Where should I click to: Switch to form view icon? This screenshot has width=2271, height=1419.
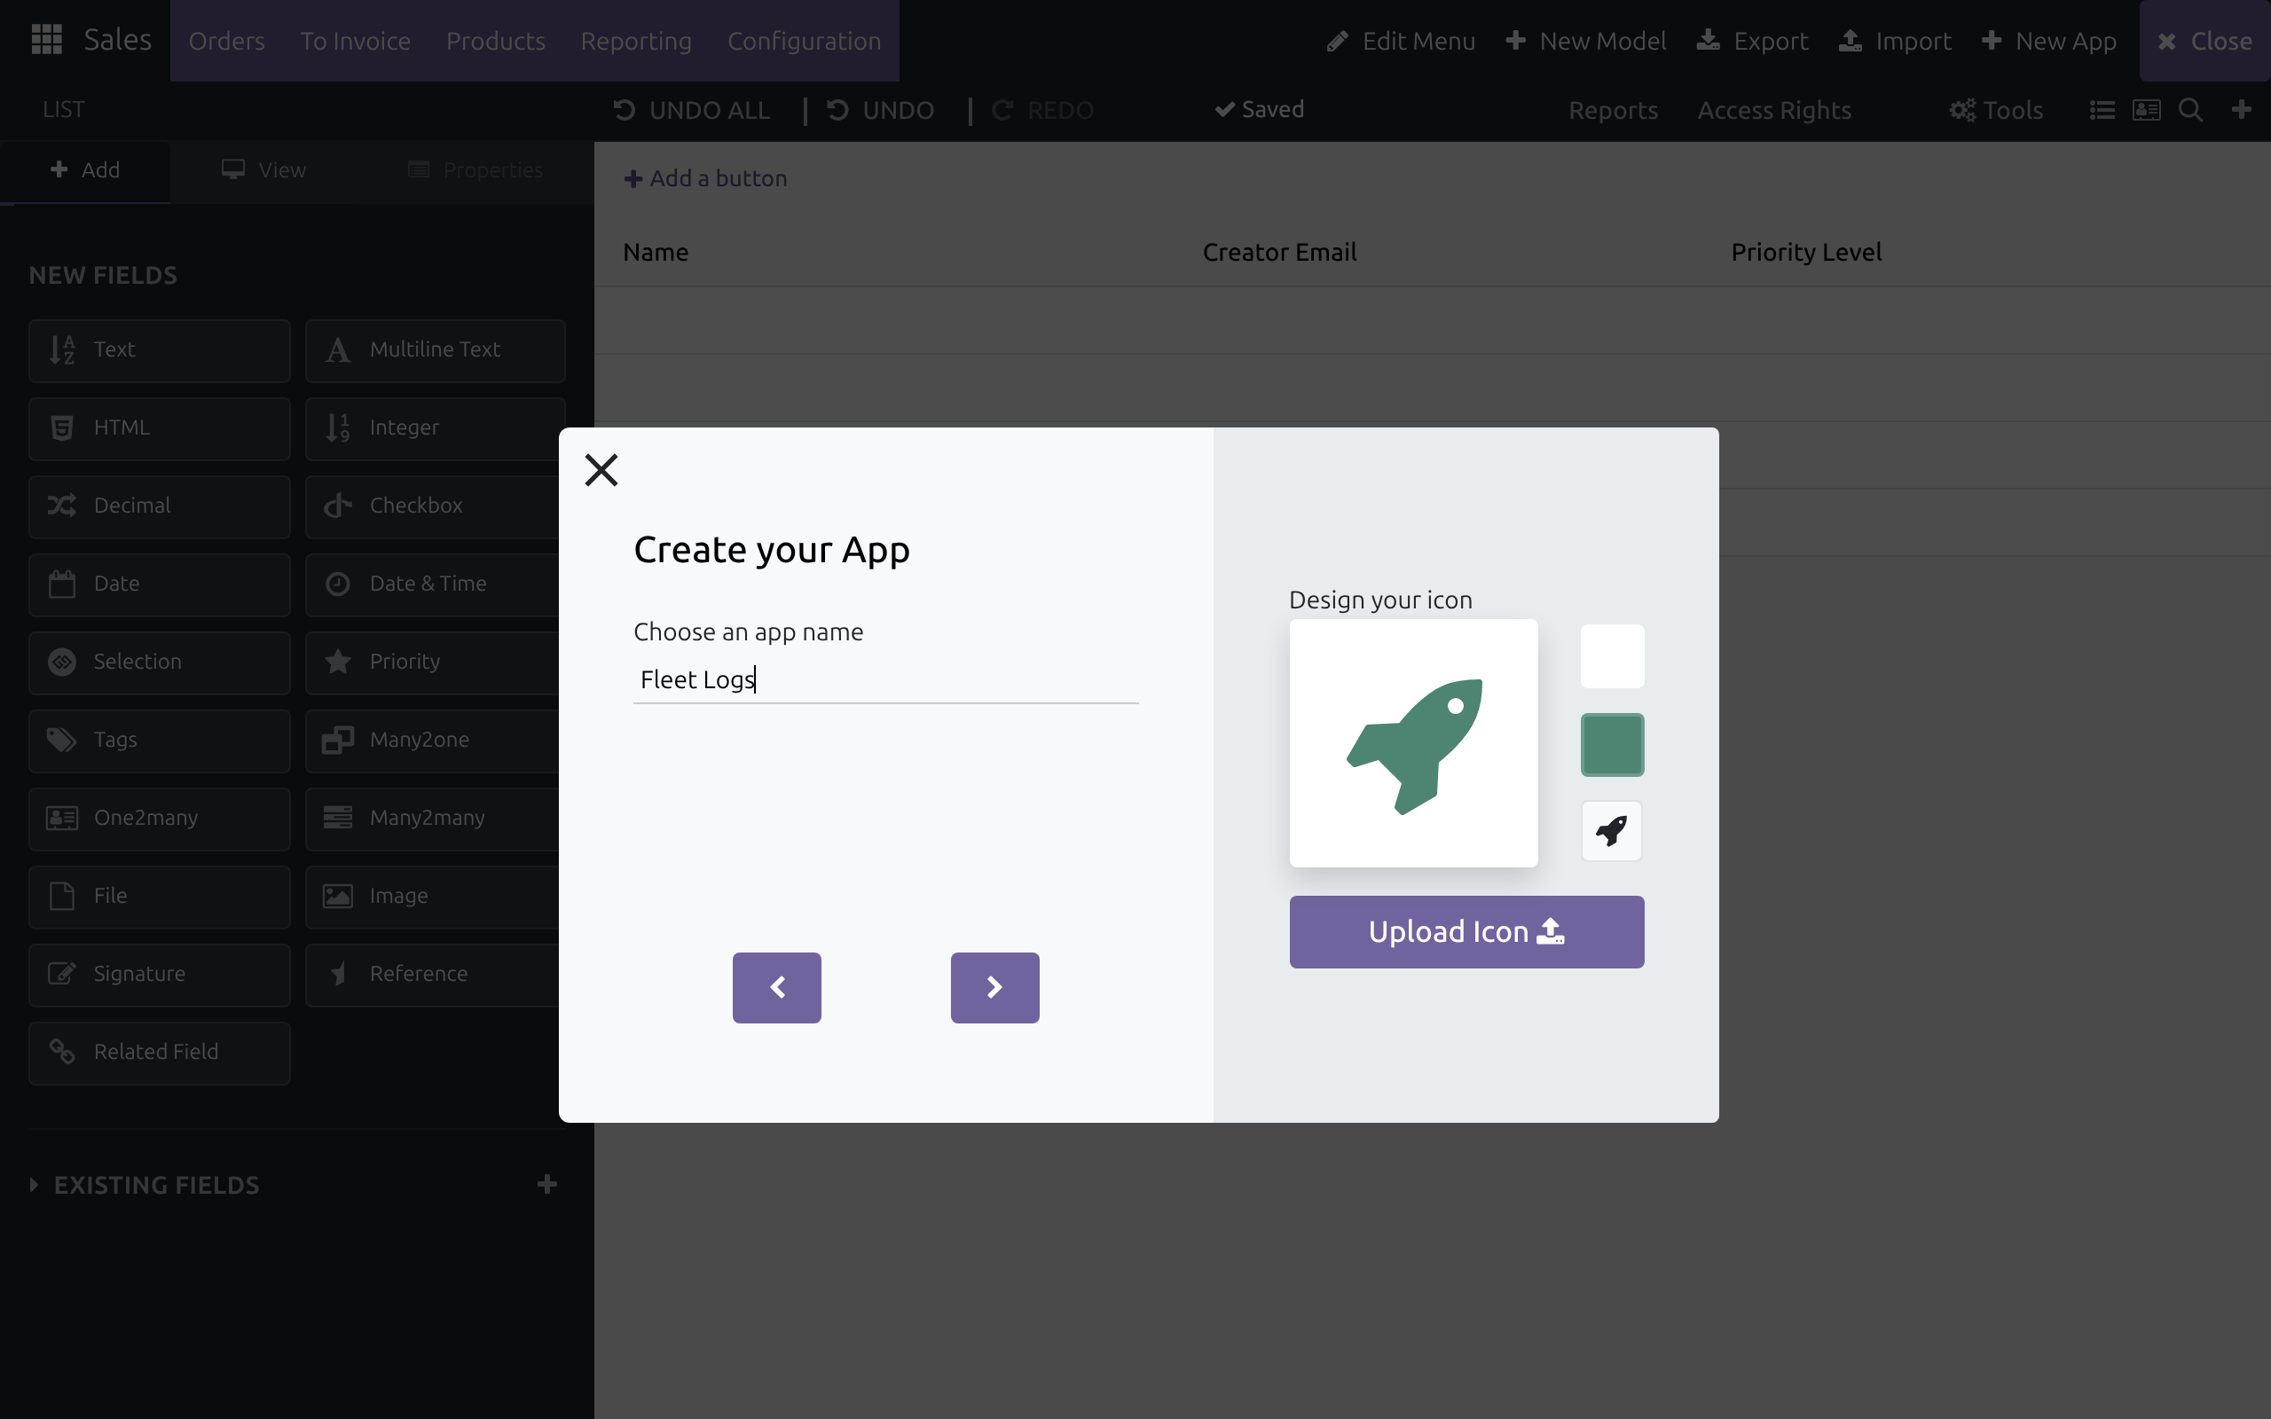pos(2146,110)
